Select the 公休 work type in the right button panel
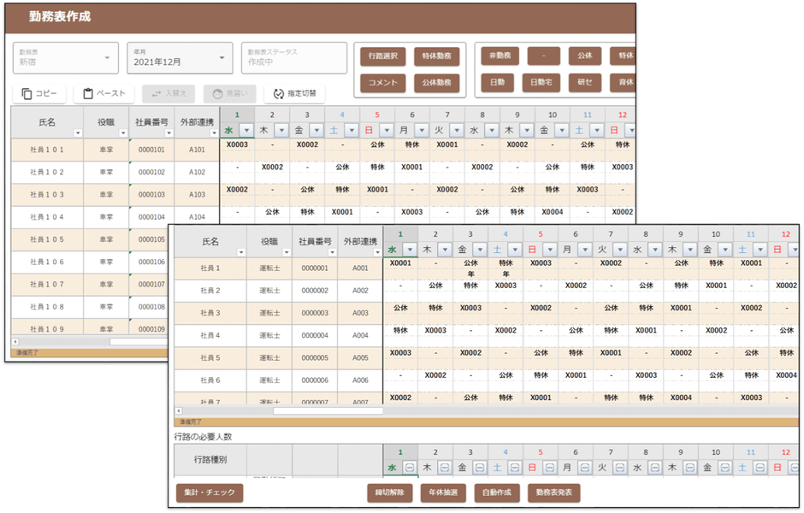Image resolution: width=804 pixels, height=513 pixels. tap(585, 56)
